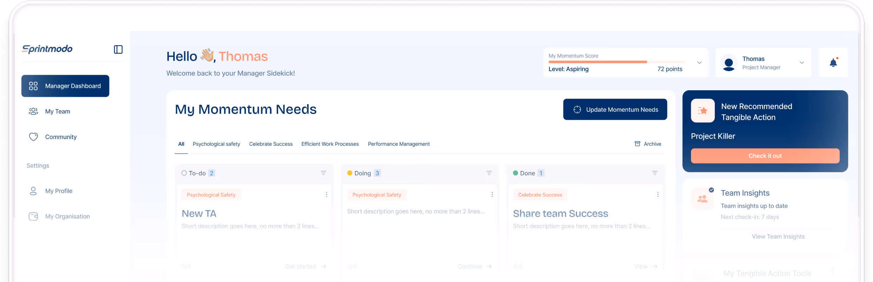Click the Done green status dot
This screenshot has width=873, height=282.
click(516, 173)
